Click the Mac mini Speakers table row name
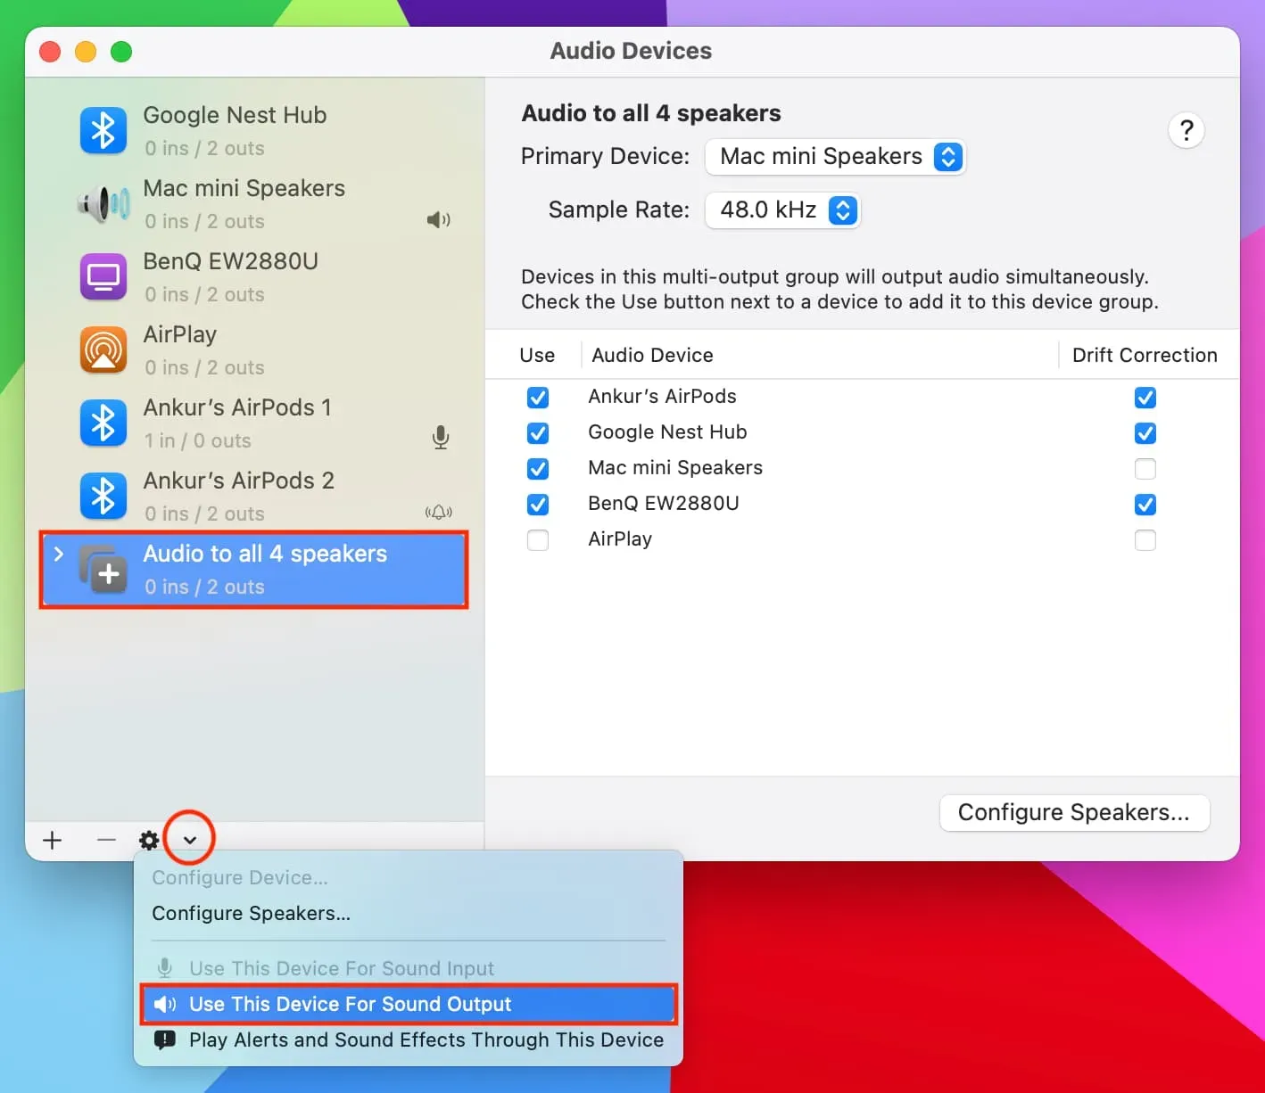Viewport: 1265px width, 1093px height. [675, 468]
